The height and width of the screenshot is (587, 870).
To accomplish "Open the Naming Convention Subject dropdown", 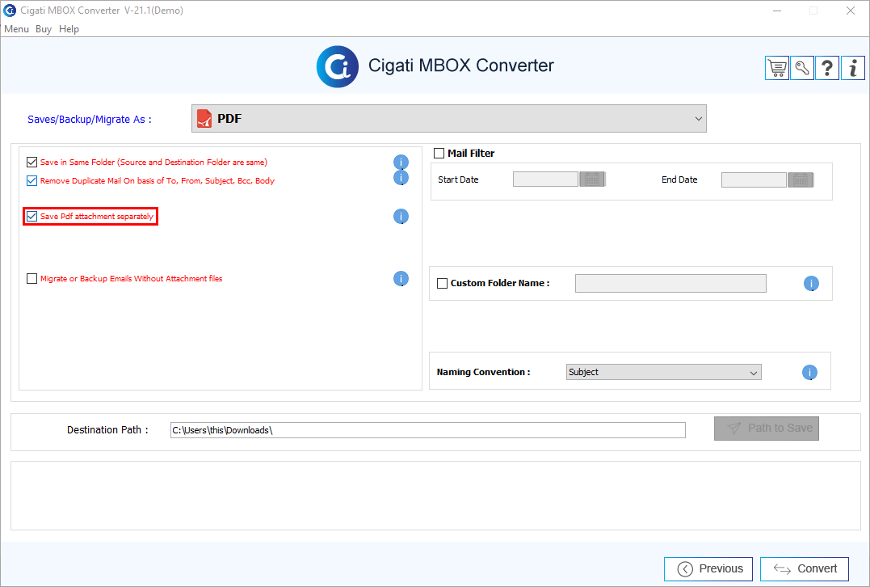I will [x=663, y=372].
